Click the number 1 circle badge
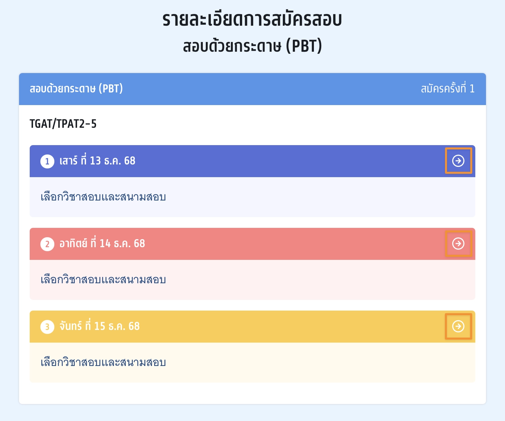Screen dimensions: 505x421 coord(47,161)
